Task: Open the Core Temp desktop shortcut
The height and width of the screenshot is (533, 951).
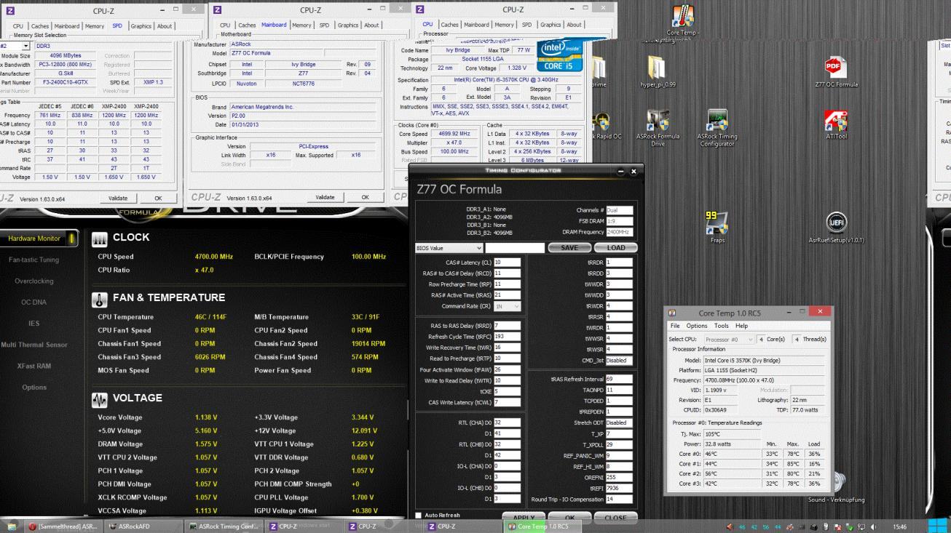Action: [682, 18]
